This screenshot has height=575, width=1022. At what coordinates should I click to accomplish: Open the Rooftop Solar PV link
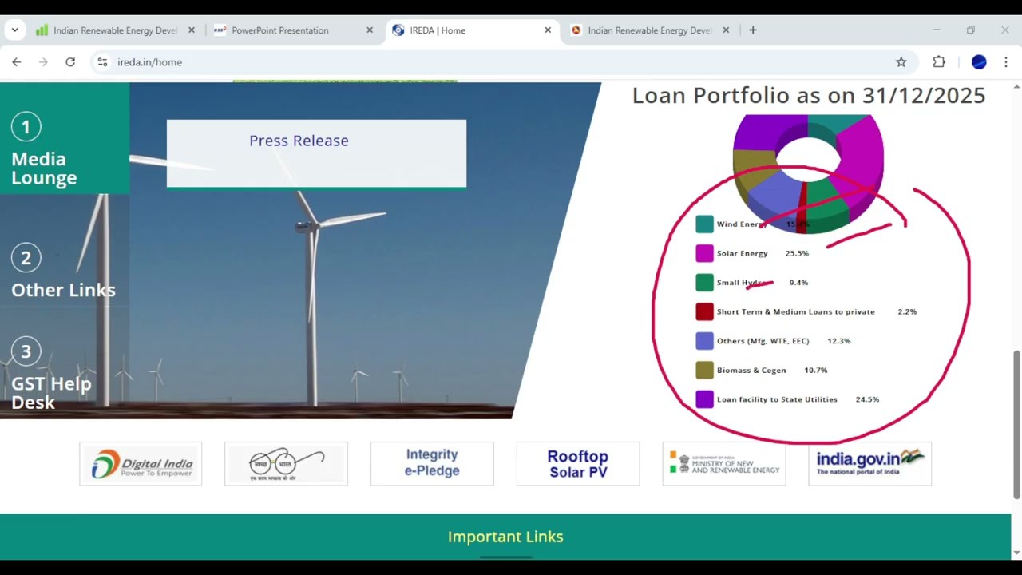[x=578, y=463]
